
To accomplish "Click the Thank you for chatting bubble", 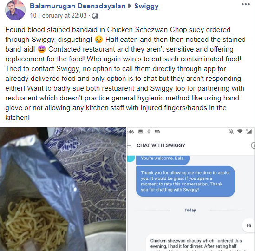I will coord(185,181).
